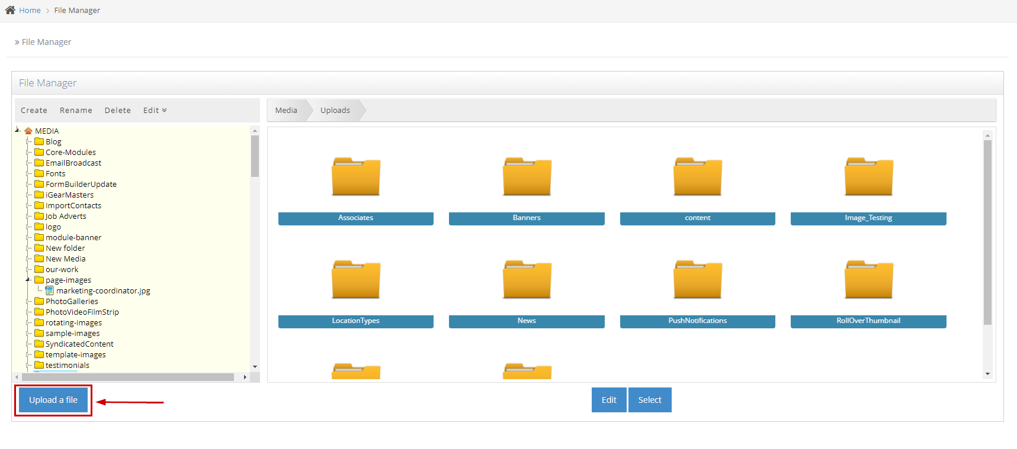Click Create in the tree toolbar

[34, 110]
